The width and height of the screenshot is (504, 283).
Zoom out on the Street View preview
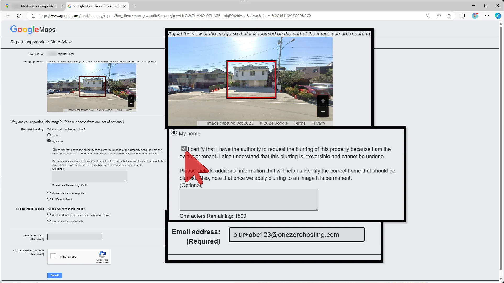coord(131,104)
